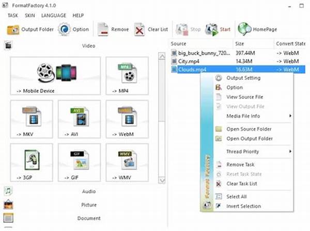
Task: Click the 14.34M size cell
Action: coord(244,61)
